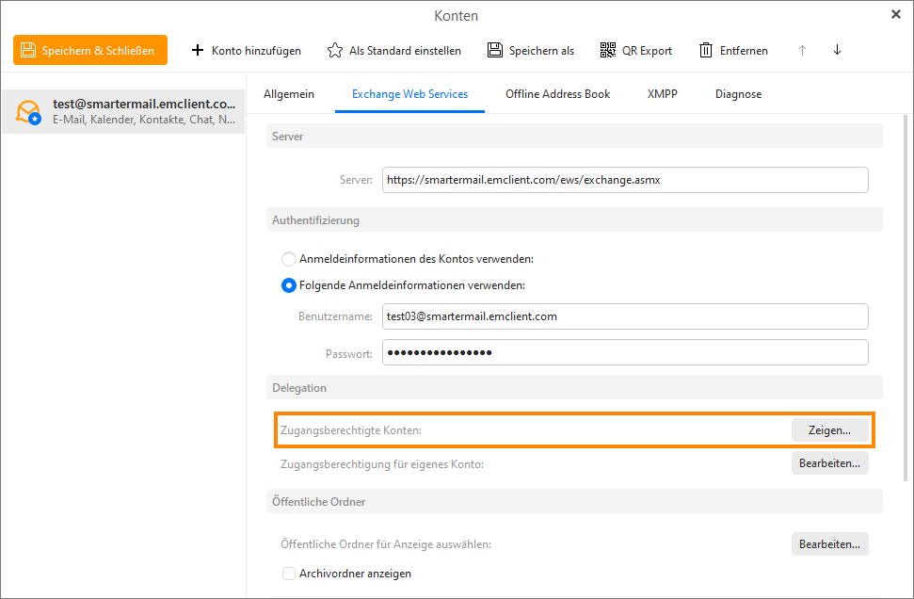Select Anmeldeinformationen des Kontos verwenden radio button
Screen dimensions: 914x599
point(289,259)
